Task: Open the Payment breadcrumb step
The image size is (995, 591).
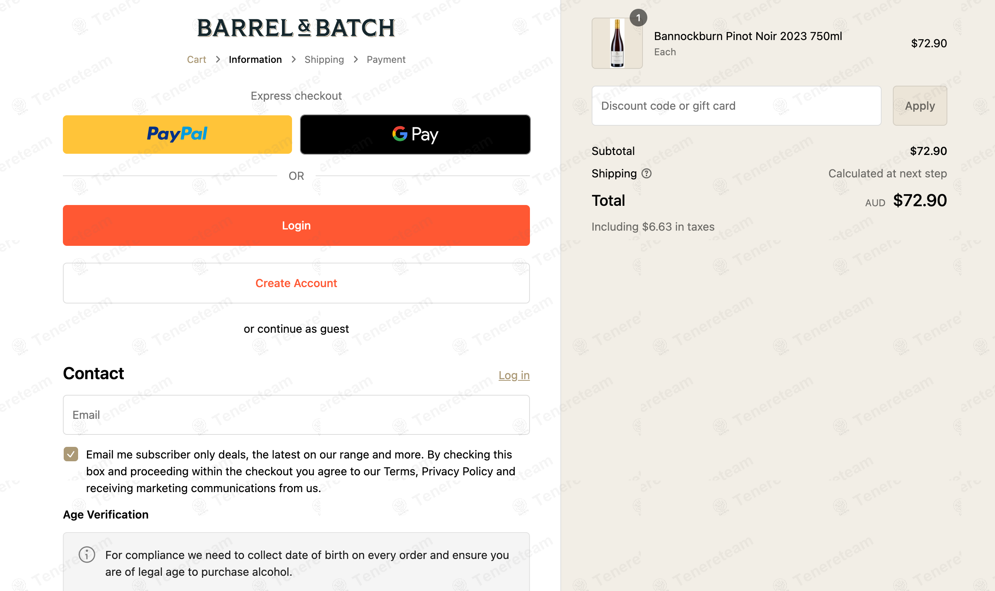Action: (x=386, y=60)
